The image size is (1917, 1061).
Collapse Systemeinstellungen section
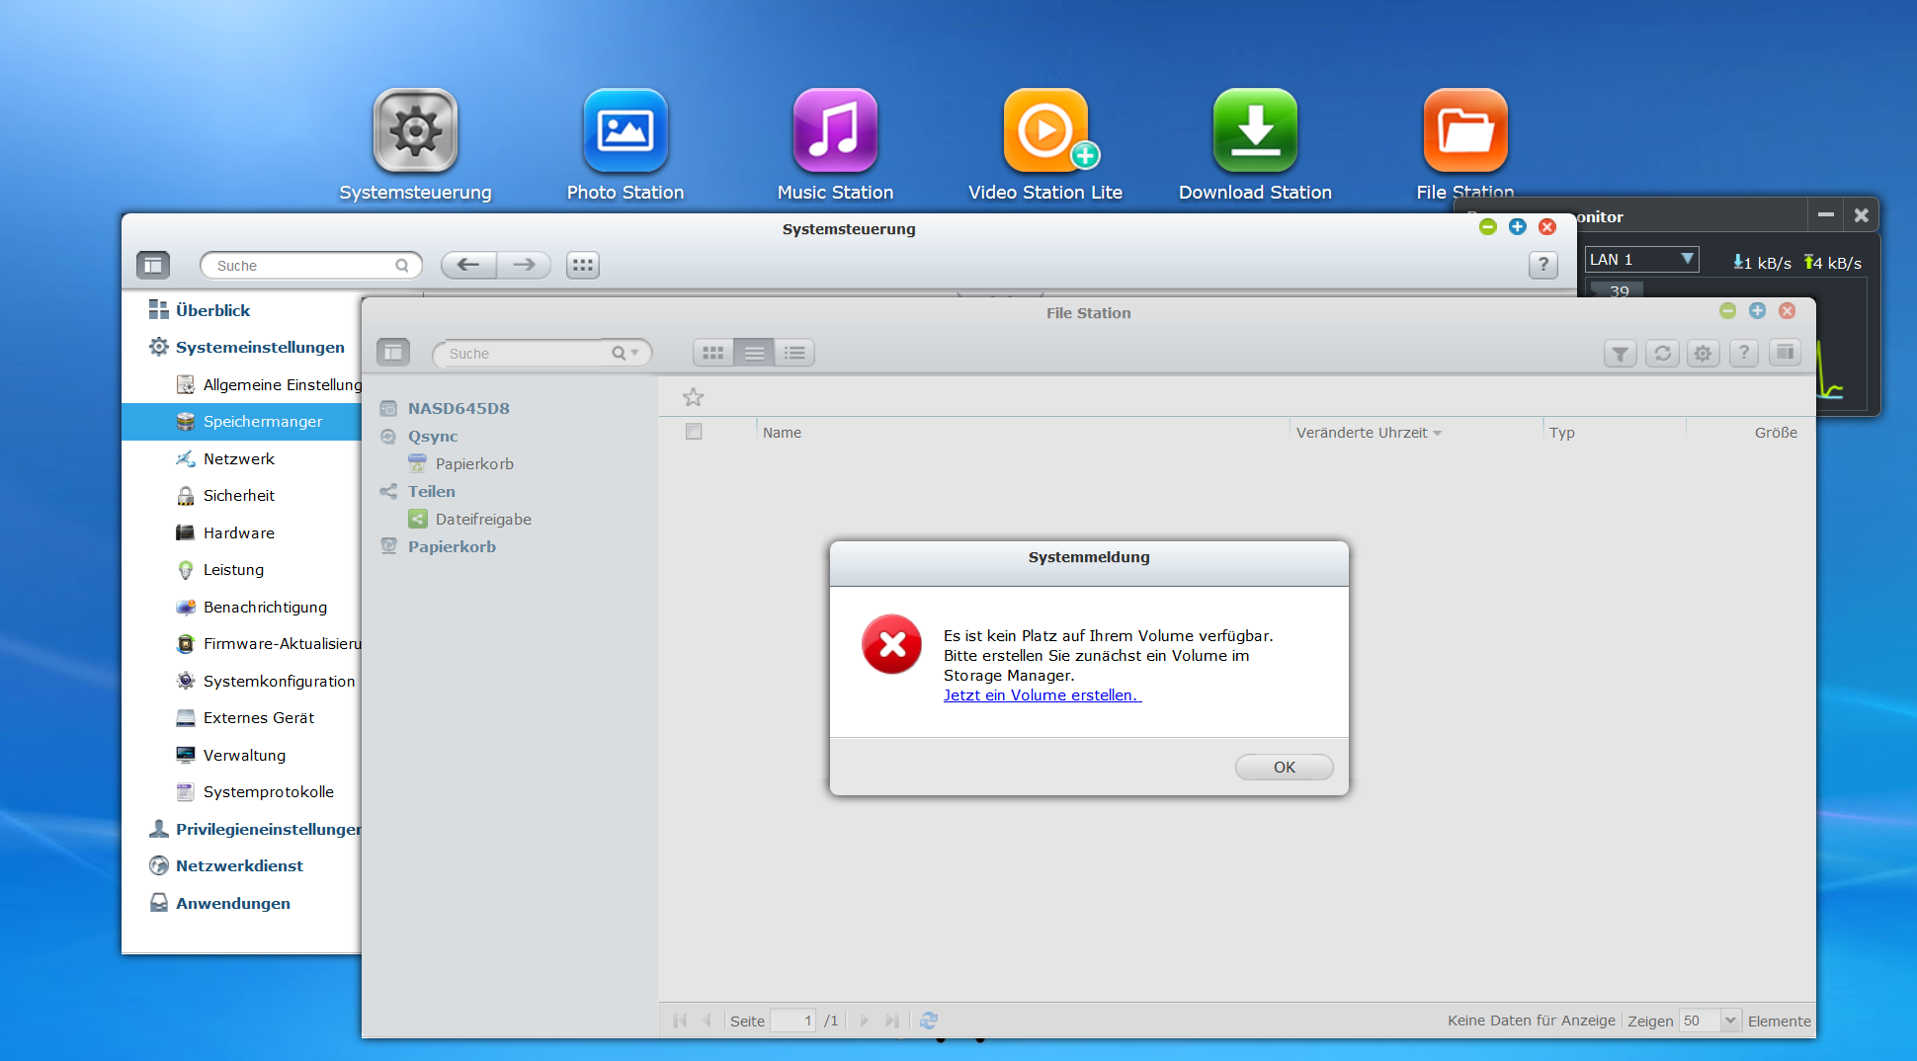tap(260, 347)
